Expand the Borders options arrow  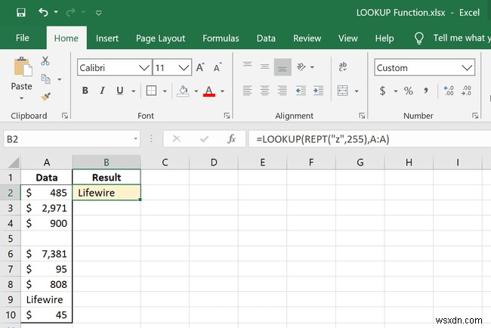[165, 91]
